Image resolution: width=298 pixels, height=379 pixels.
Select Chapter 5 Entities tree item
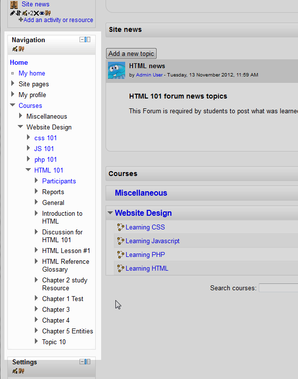coord(68,331)
